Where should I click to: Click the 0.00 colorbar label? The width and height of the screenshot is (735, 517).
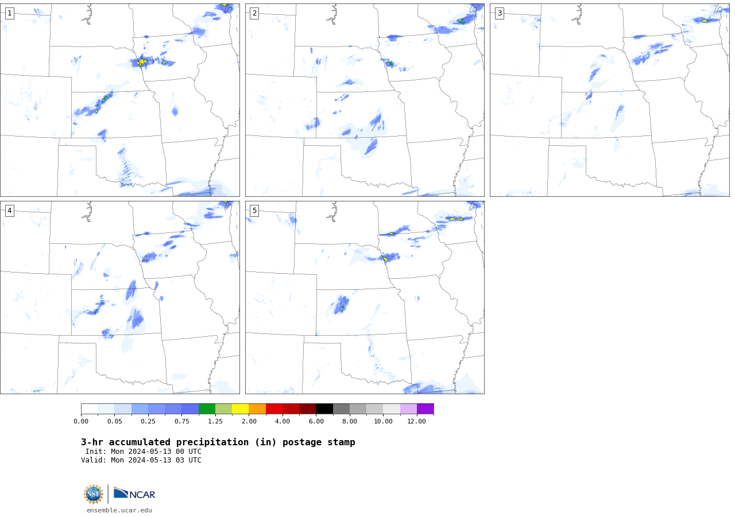(81, 421)
